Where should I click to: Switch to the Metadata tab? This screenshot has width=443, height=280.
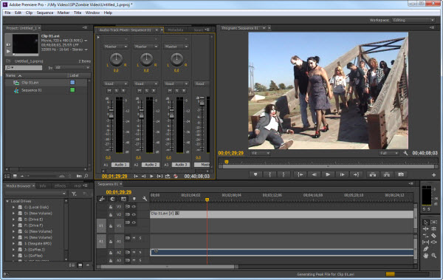click(176, 30)
